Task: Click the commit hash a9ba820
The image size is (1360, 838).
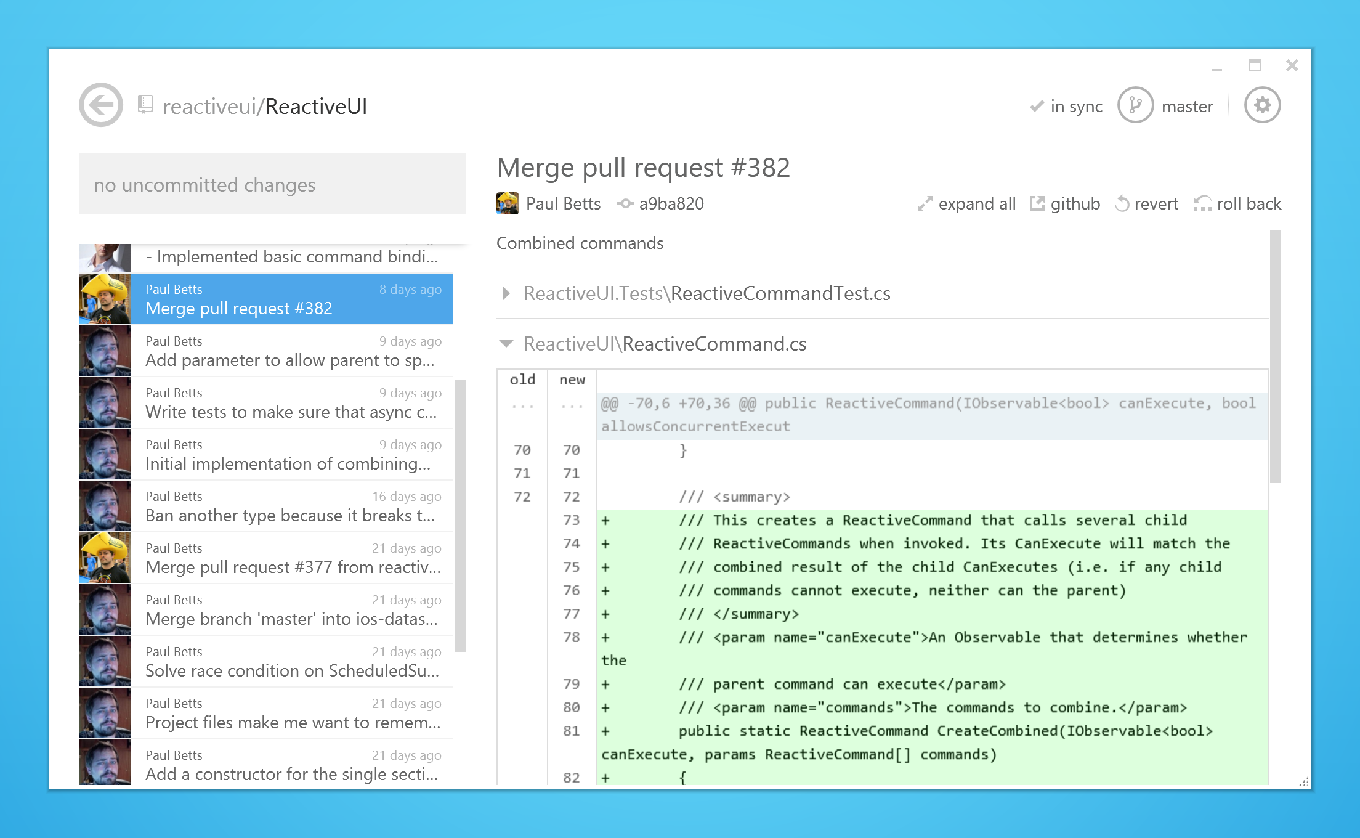Action: (x=671, y=203)
